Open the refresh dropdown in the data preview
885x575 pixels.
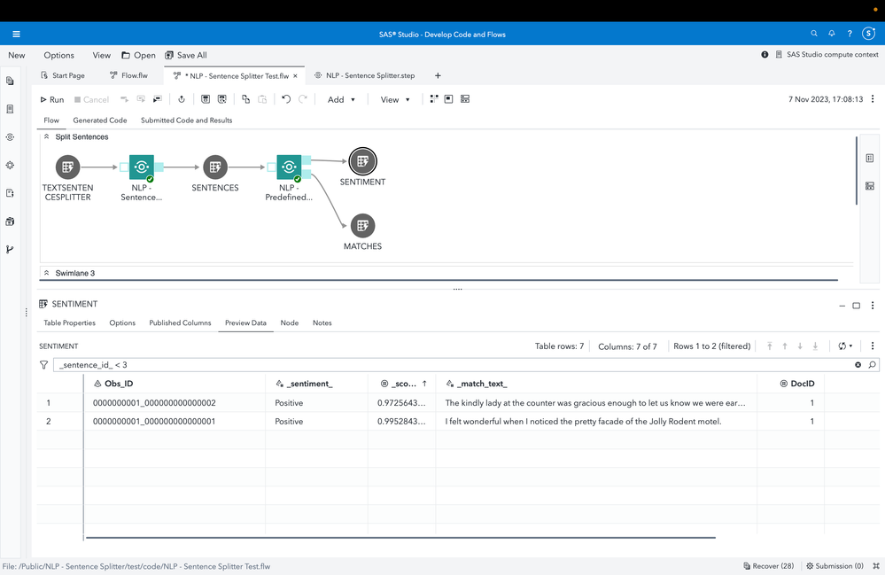[x=846, y=346]
